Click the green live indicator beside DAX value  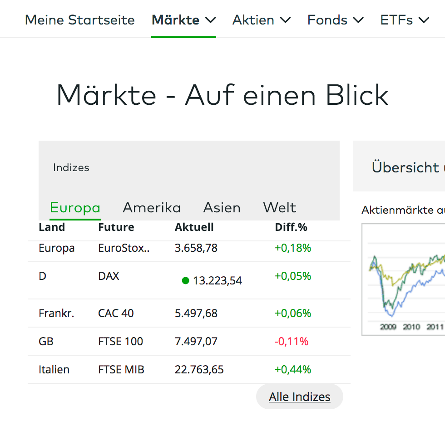click(185, 280)
